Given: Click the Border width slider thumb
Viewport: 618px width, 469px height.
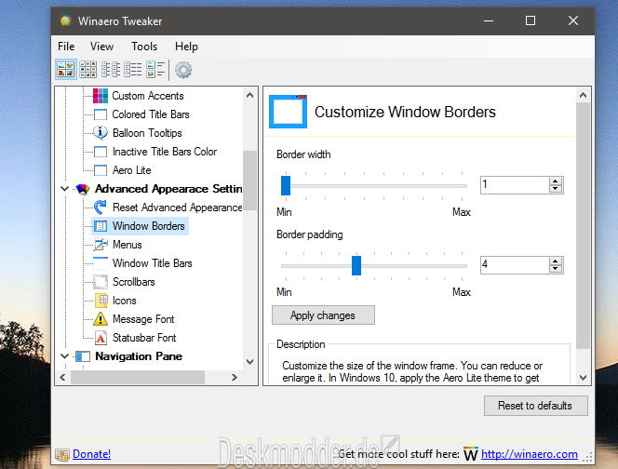Looking at the screenshot, I should 286,185.
